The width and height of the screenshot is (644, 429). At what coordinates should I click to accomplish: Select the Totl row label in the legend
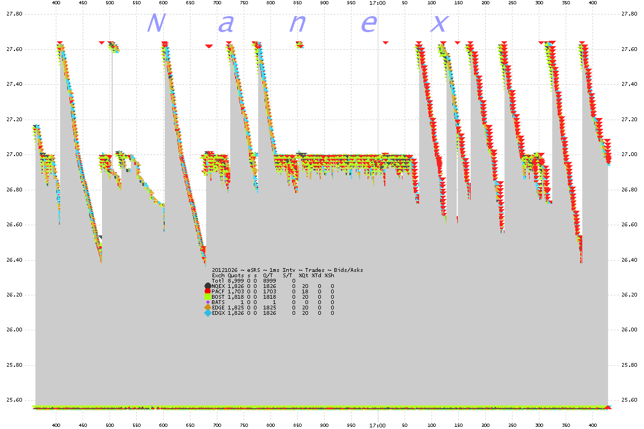(x=218, y=280)
